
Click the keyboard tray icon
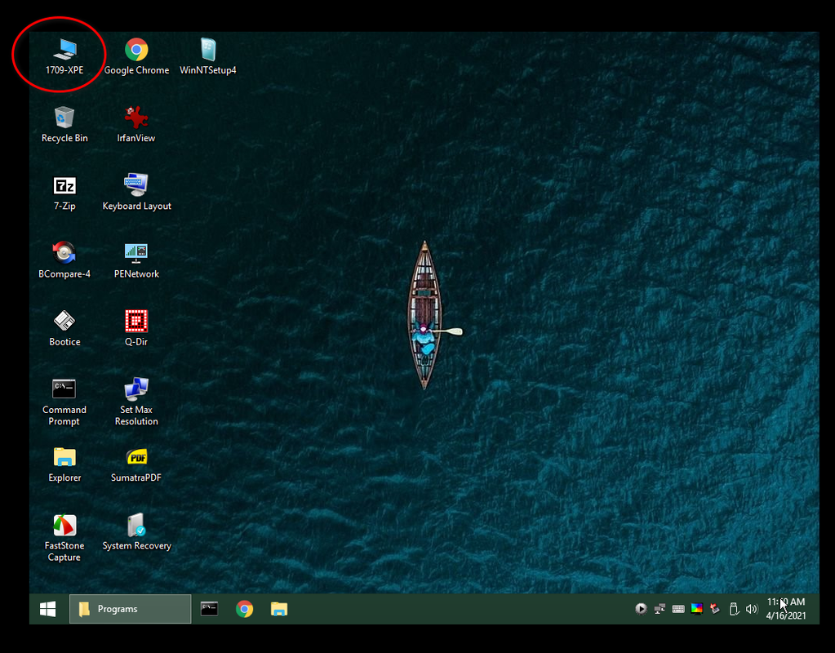pyautogui.click(x=678, y=609)
